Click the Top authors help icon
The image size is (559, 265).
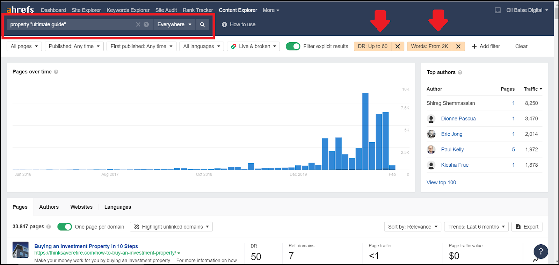(x=460, y=72)
